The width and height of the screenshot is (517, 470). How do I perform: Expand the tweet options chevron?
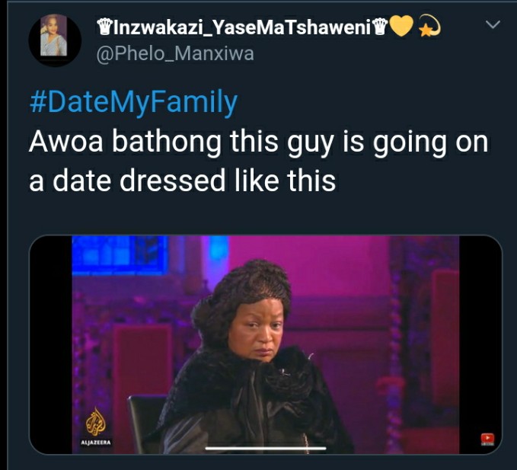click(x=493, y=24)
